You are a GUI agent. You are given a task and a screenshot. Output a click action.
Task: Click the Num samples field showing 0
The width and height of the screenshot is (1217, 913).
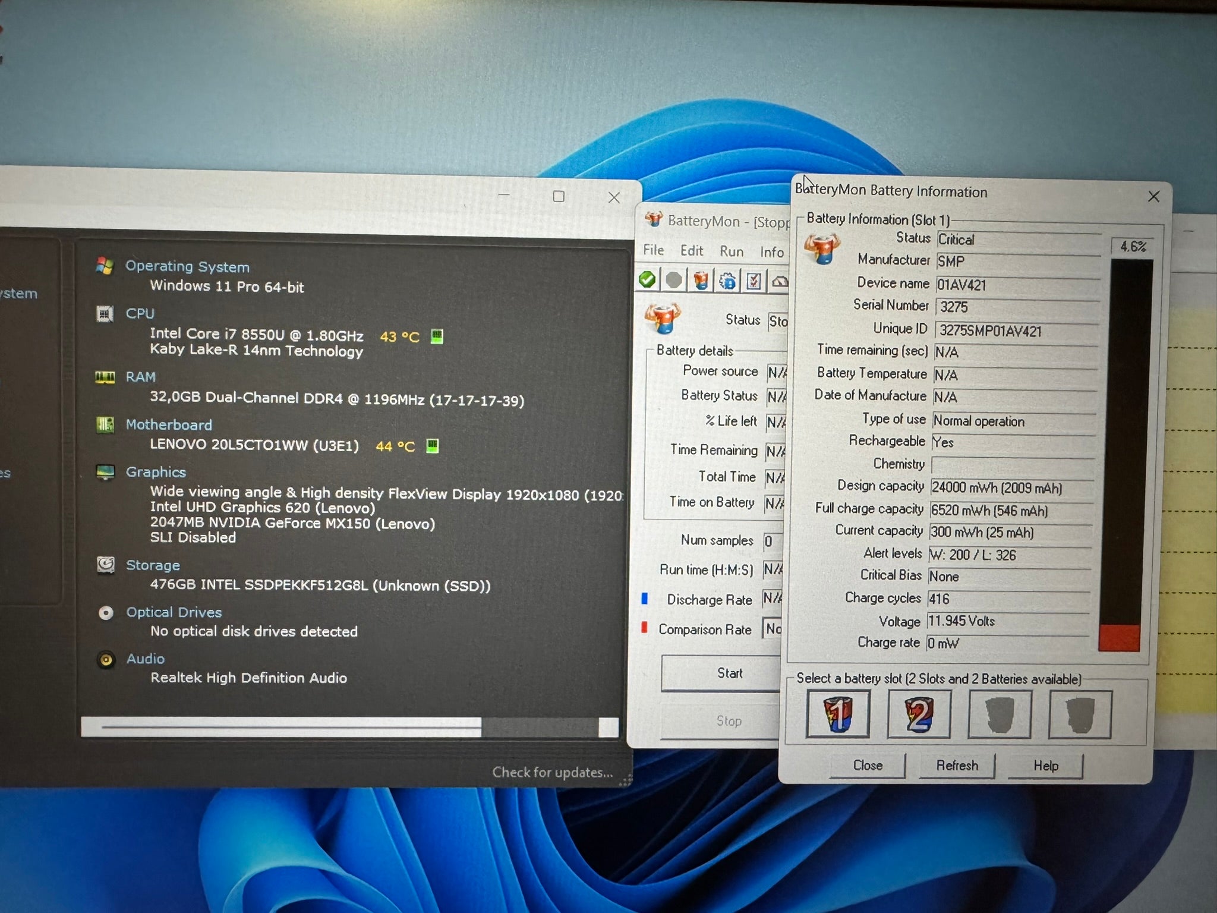(773, 541)
